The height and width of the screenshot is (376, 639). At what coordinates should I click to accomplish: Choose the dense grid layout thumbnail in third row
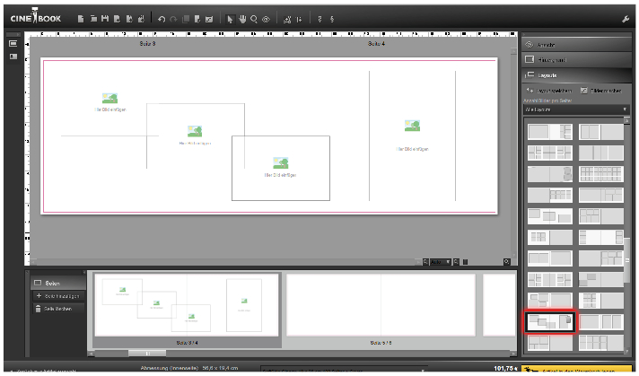coord(601,174)
